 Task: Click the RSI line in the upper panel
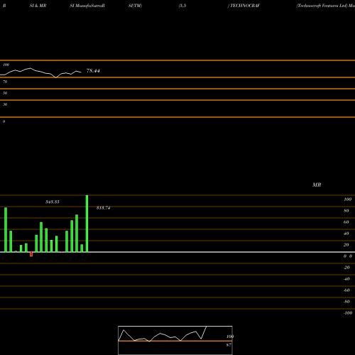pyautogui.click(x=40, y=72)
